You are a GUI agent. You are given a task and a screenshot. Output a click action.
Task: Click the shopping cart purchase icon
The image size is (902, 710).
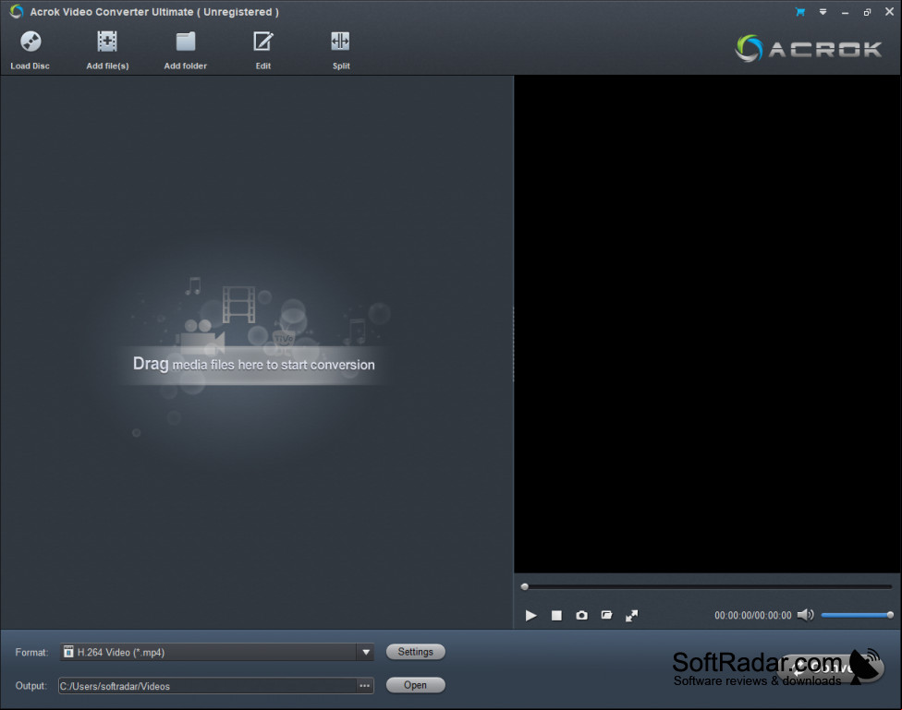click(799, 12)
